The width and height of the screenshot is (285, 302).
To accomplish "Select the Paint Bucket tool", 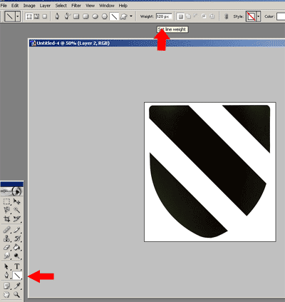I will [16, 247].
